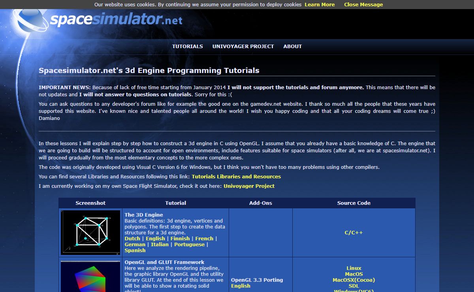The width and height of the screenshot is (474, 292).
Task: Click the 3D Engine wireframe cube thumbnail
Action: pos(90,232)
